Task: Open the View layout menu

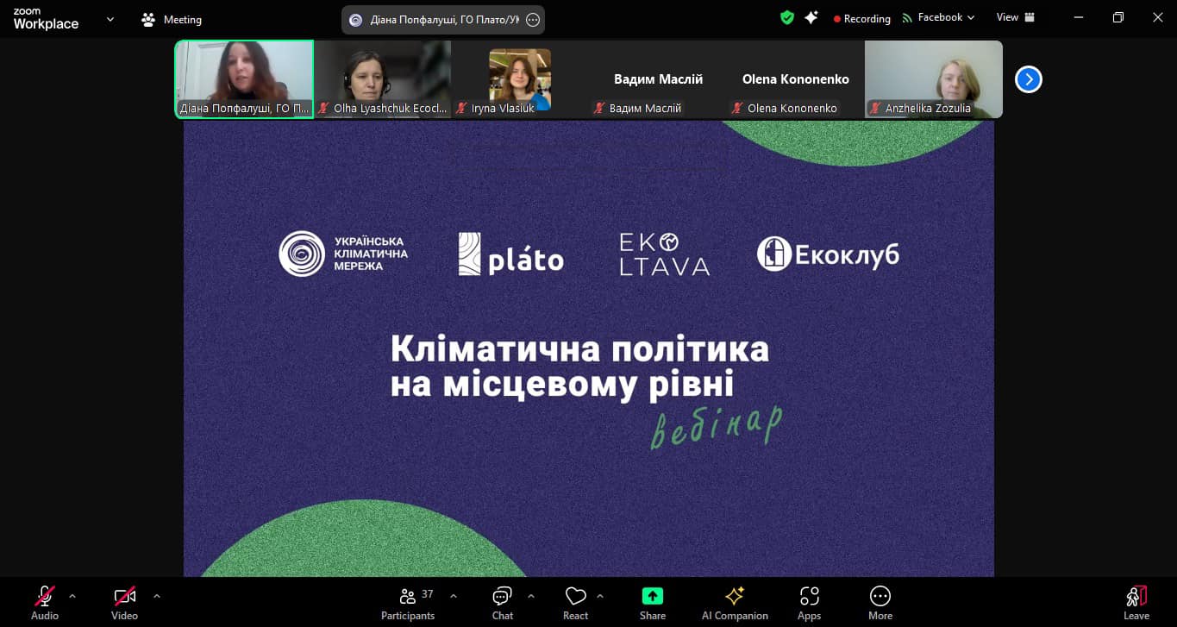Action: (x=1016, y=17)
